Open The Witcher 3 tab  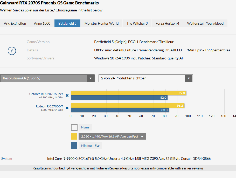click(x=137, y=23)
